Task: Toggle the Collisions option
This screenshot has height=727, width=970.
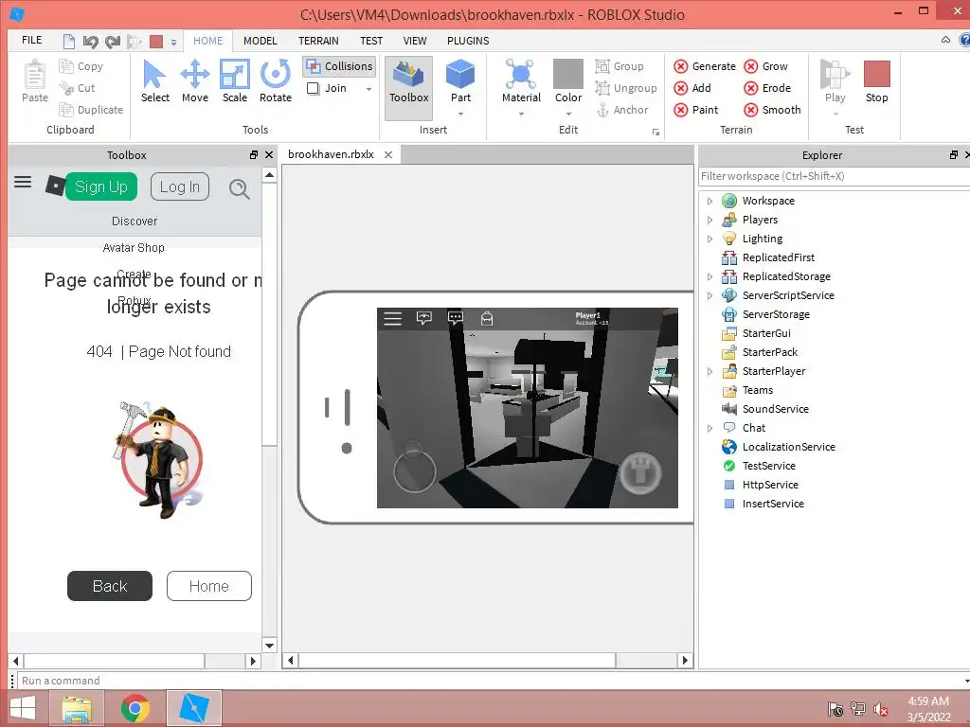Action: click(x=339, y=66)
